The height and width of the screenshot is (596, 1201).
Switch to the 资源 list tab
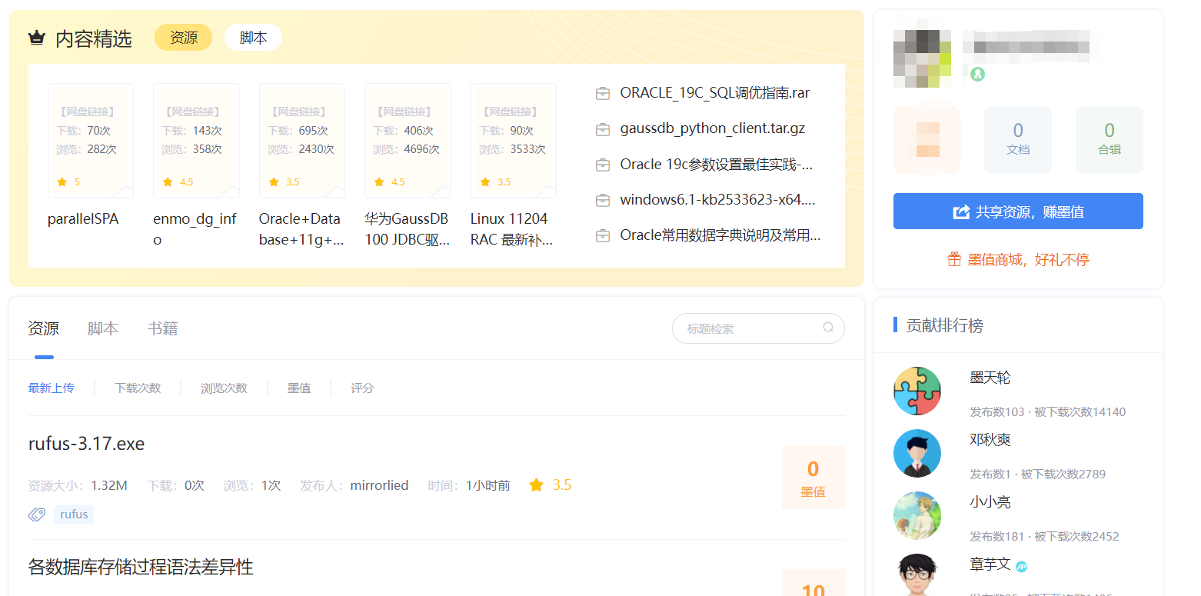tap(44, 329)
